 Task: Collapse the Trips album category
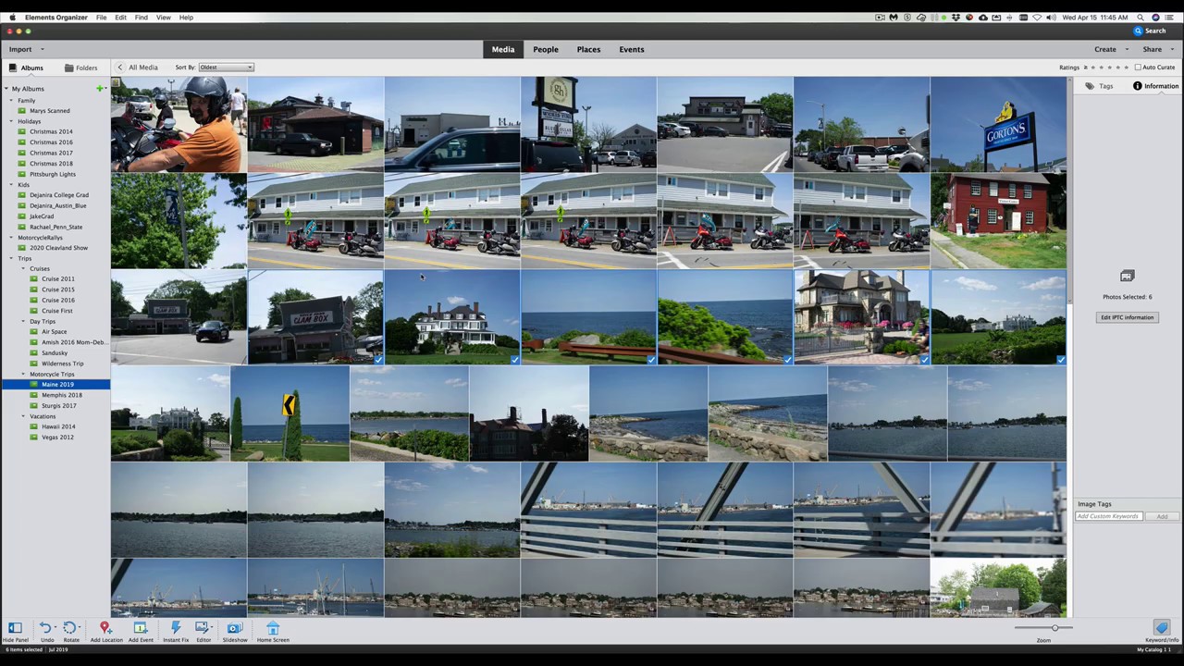pos(12,258)
